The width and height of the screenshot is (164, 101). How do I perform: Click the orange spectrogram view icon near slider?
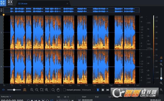click(x=25, y=90)
